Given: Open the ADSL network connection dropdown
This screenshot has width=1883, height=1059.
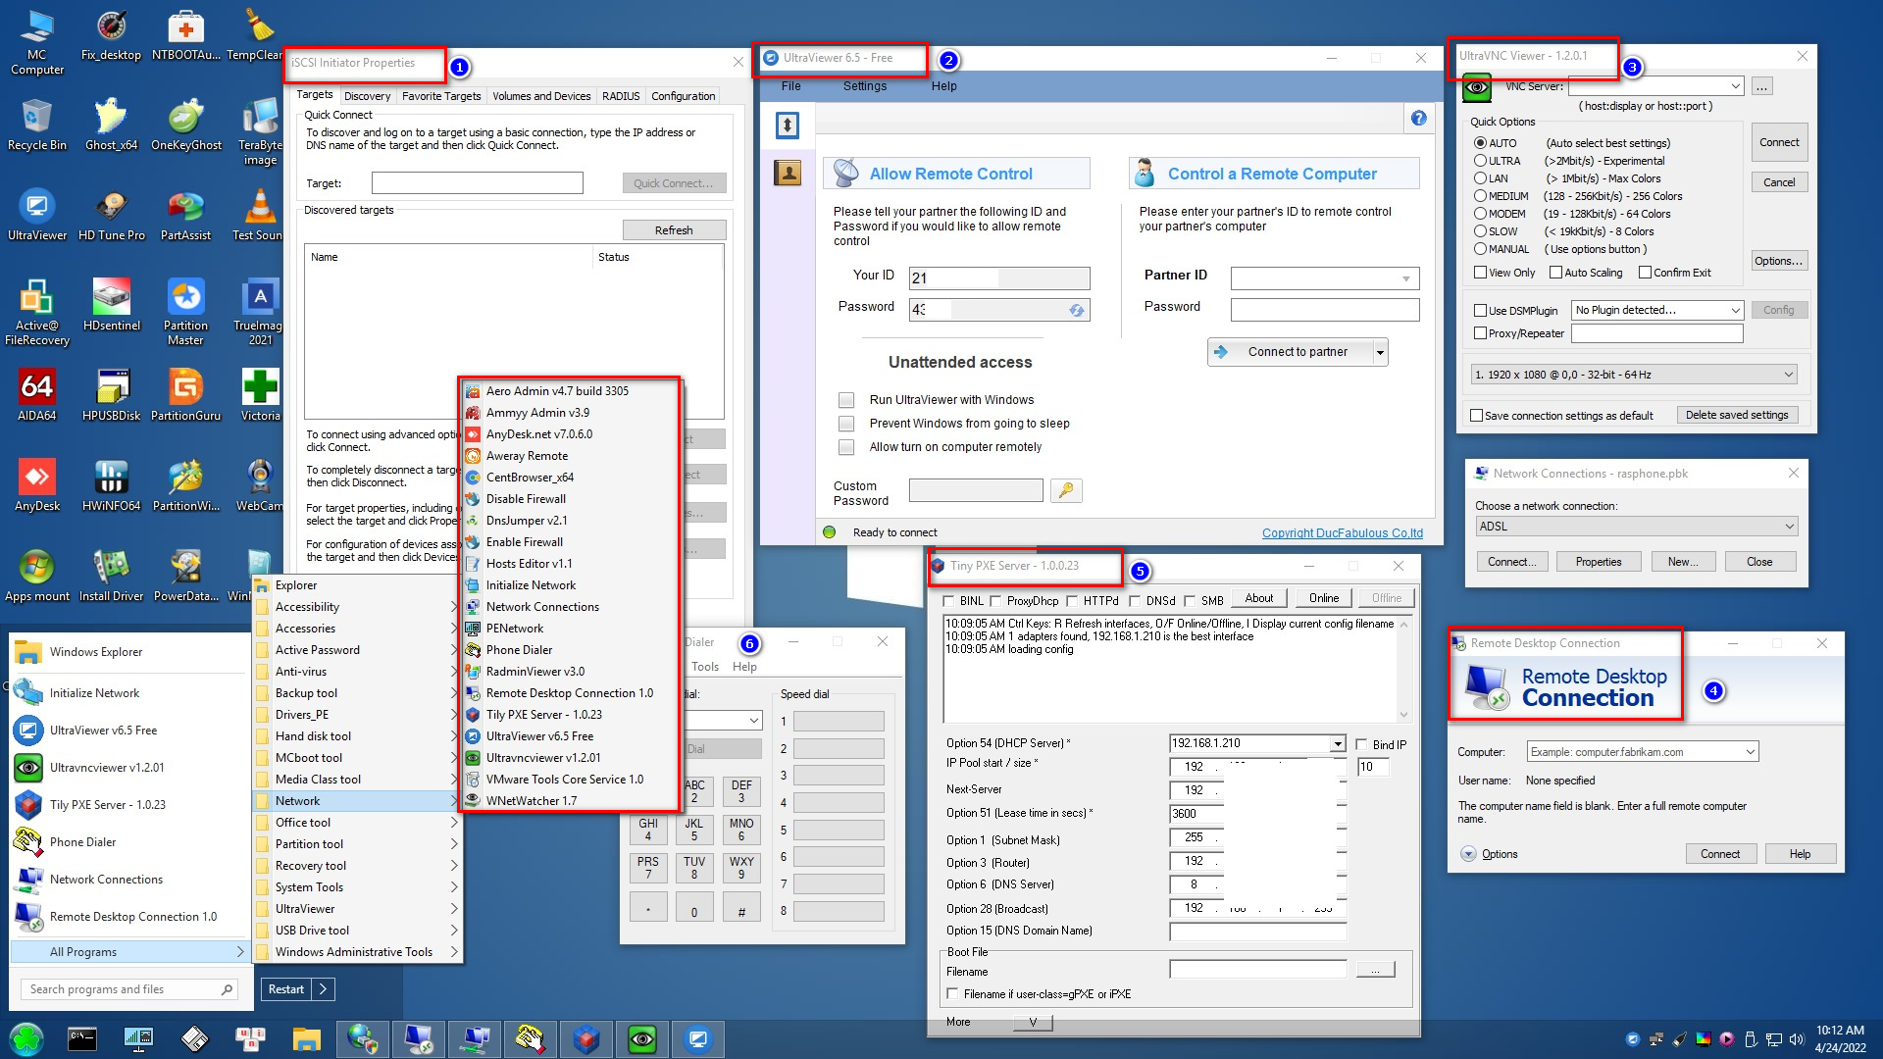Looking at the screenshot, I should (1788, 527).
